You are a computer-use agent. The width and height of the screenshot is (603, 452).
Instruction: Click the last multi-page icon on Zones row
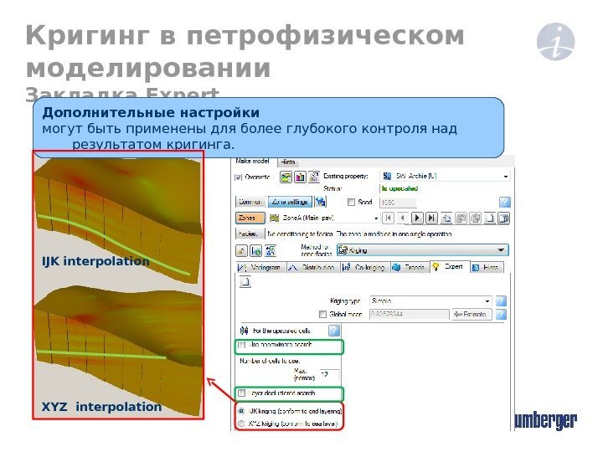coord(504,218)
